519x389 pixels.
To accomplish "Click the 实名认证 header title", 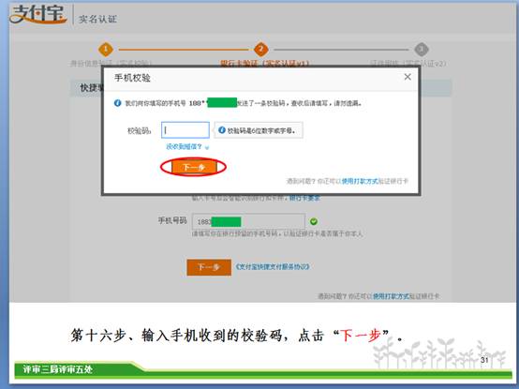I will tap(97, 19).
